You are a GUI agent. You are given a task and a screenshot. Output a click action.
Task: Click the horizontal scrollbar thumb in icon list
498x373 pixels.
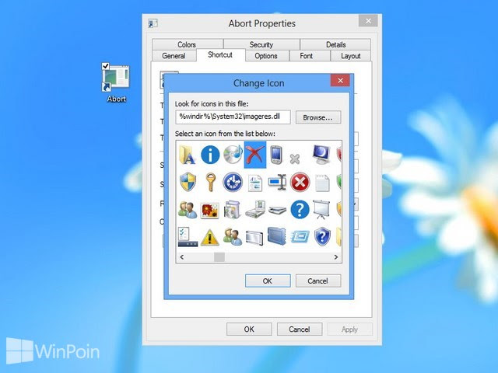(219, 257)
